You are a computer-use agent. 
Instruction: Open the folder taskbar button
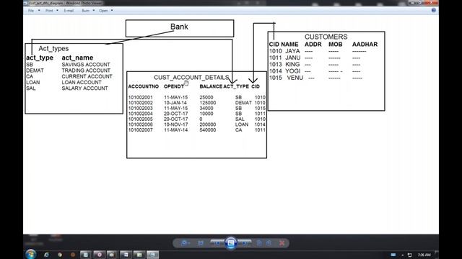tap(139, 255)
